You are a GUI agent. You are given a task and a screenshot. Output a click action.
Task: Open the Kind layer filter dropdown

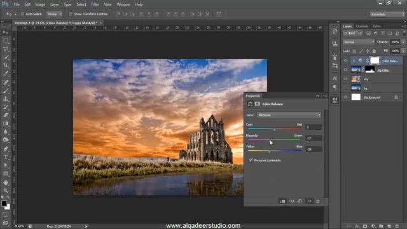353,33
